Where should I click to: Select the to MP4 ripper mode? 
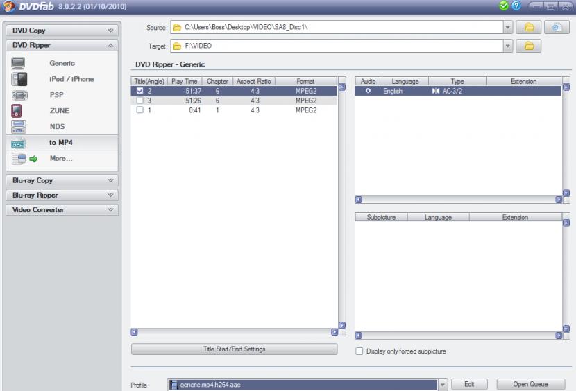[x=61, y=142]
